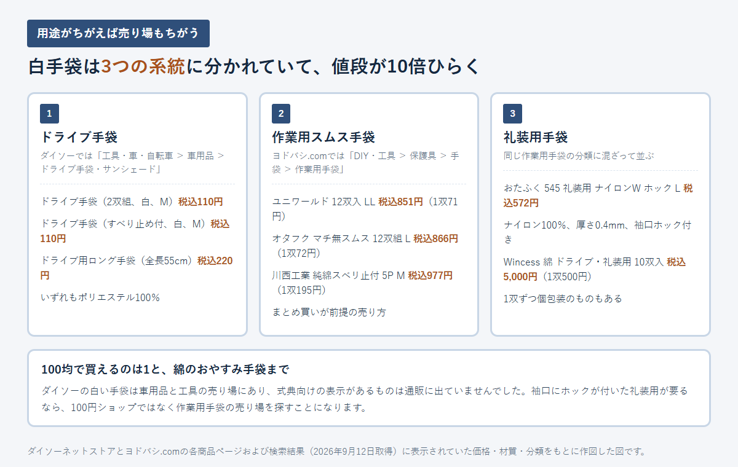
Task: Click the source footnote about ダイソーネットストア
Action: pos(337,451)
